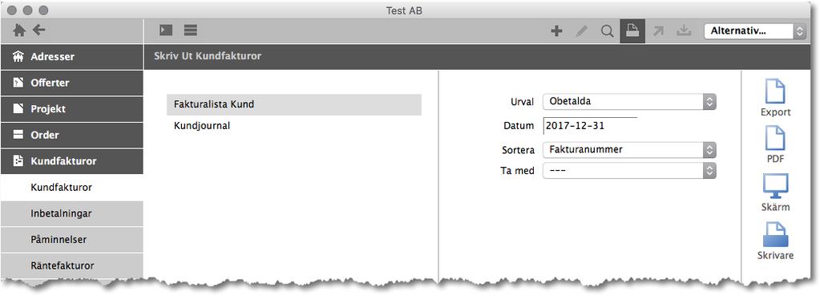820x296 pixels.
Task: Open the Sortera dropdown showing Fakturanummer
Action: click(x=629, y=149)
